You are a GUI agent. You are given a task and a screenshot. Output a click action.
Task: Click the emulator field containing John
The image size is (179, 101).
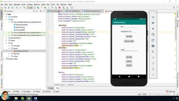129,50
